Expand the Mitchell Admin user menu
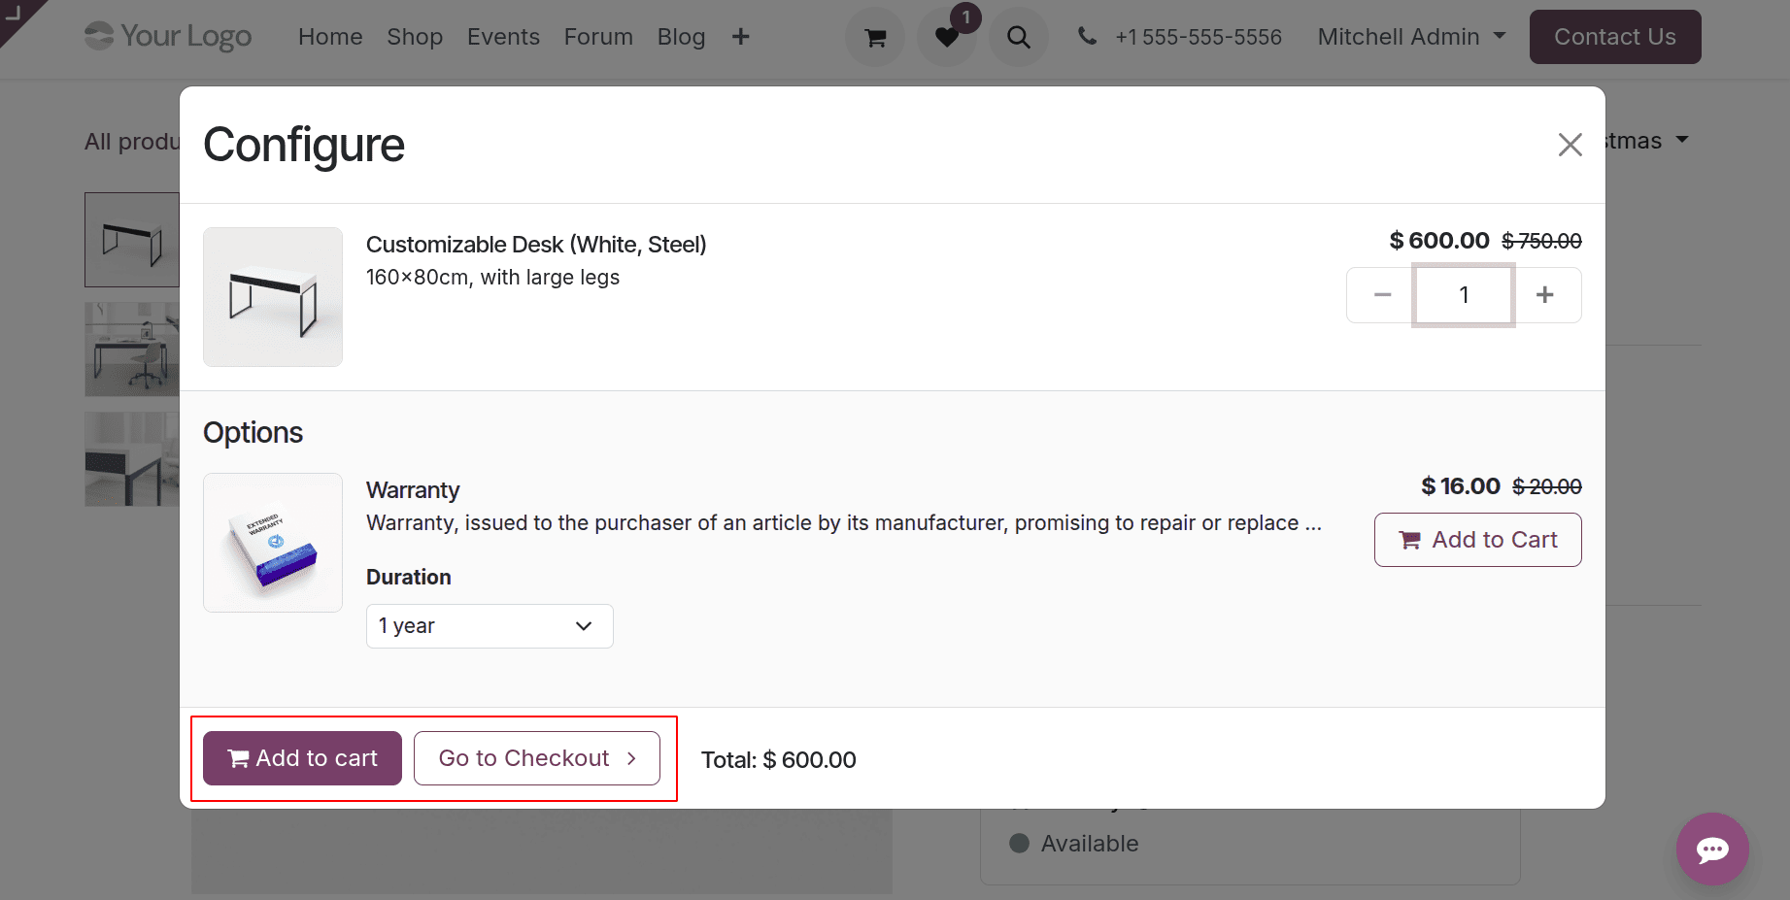The width and height of the screenshot is (1790, 900). tap(1411, 37)
